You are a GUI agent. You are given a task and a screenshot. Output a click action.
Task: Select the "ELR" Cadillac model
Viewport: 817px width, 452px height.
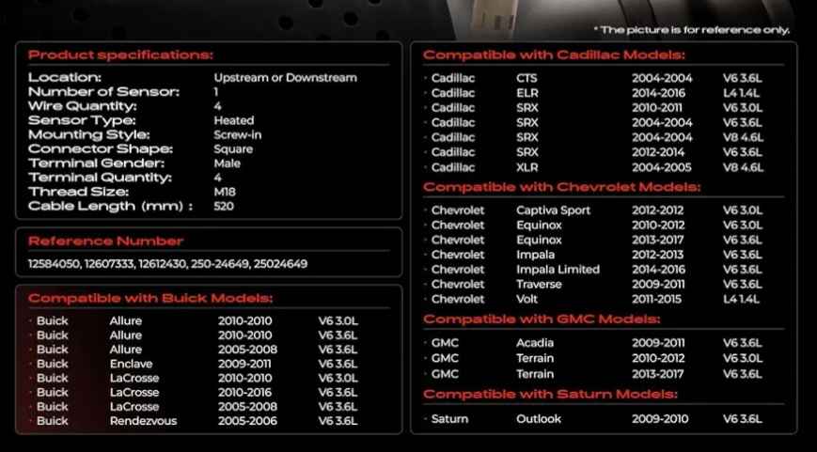coord(527,93)
